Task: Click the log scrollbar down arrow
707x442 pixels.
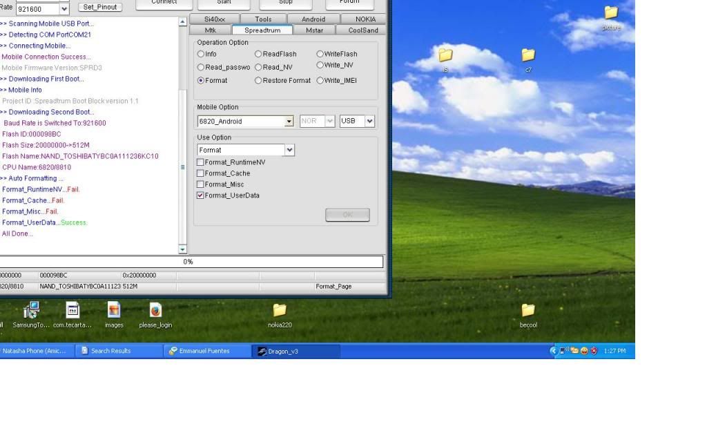Action: pyautogui.click(x=182, y=249)
